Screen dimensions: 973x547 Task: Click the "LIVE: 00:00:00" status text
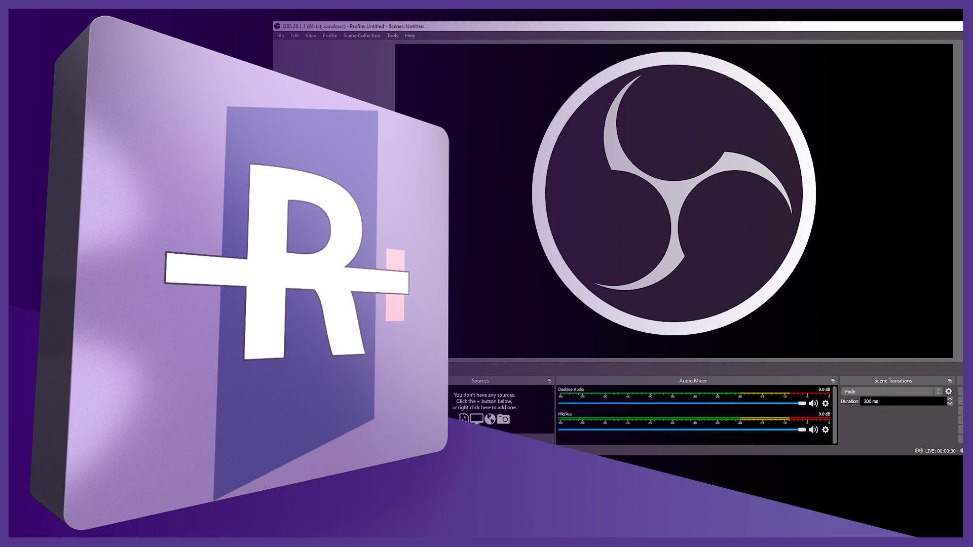click(x=940, y=451)
